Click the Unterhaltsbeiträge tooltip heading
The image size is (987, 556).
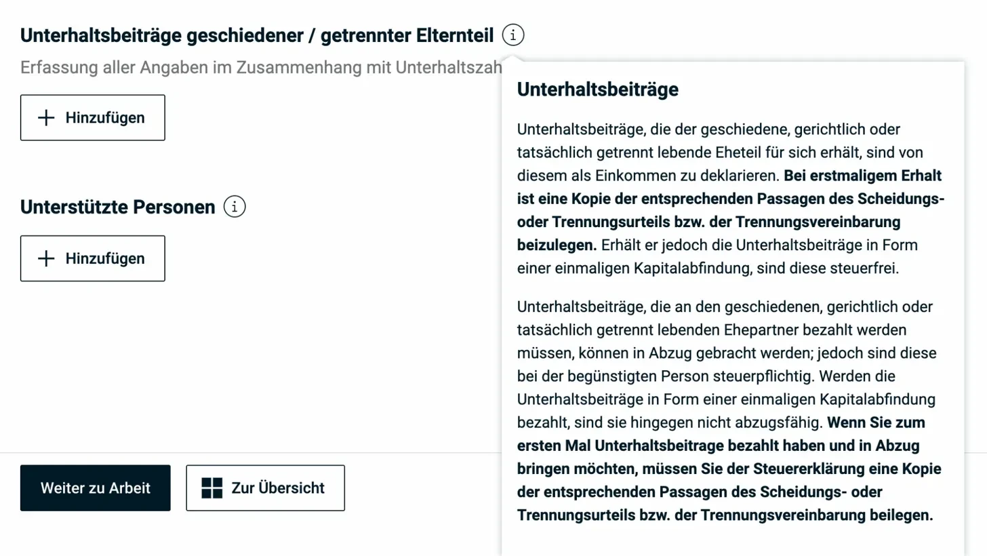(597, 90)
